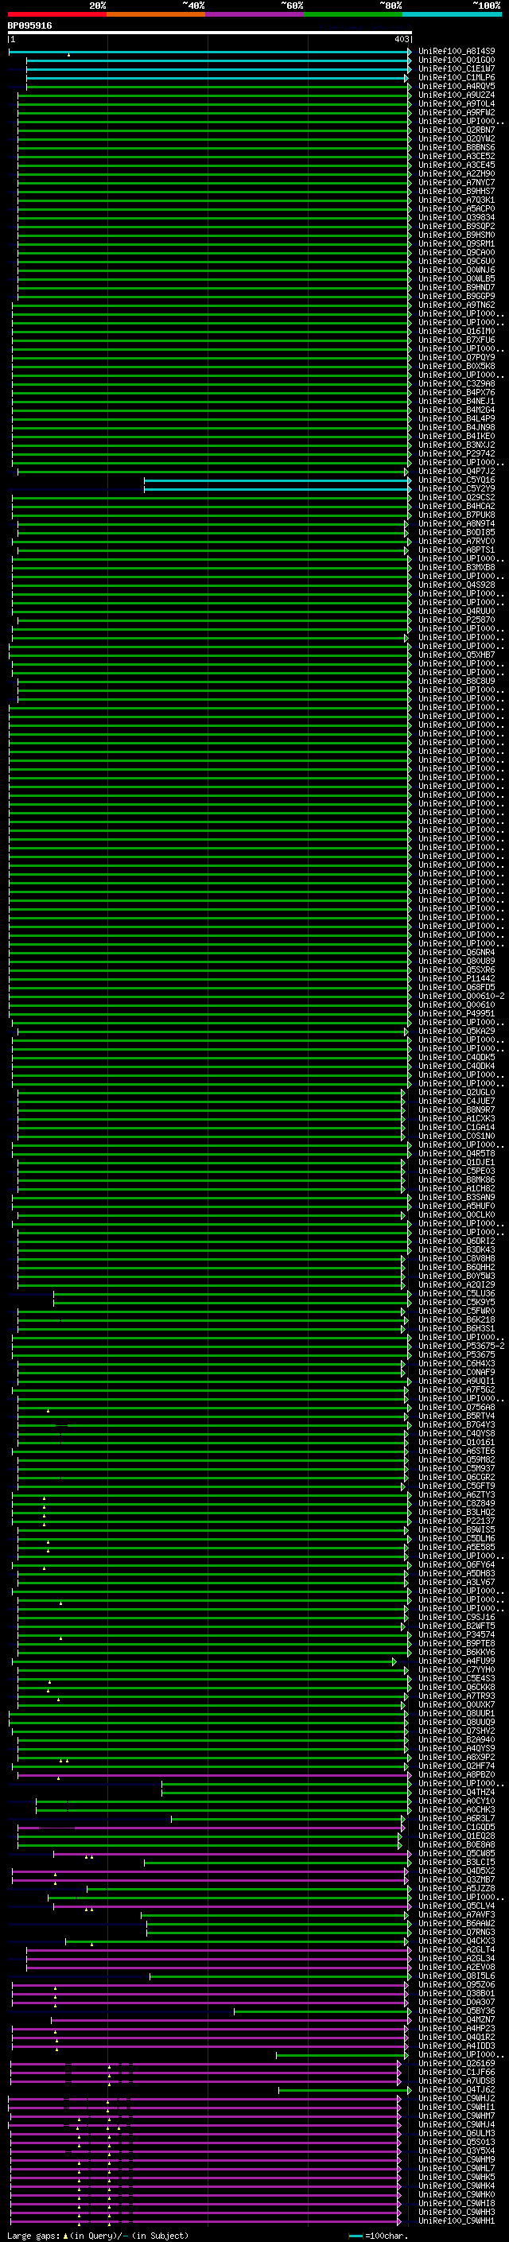Select the UniRef100_Q4R5T8 entry

point(457,1153)
